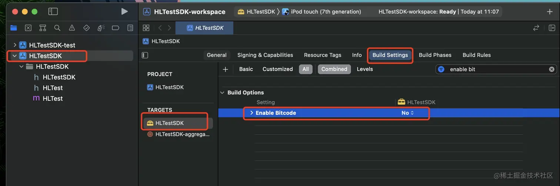The height and width of the screenshot is (186, 560).
Task: Add a build setting with plus button
Action: click(225, 69)
